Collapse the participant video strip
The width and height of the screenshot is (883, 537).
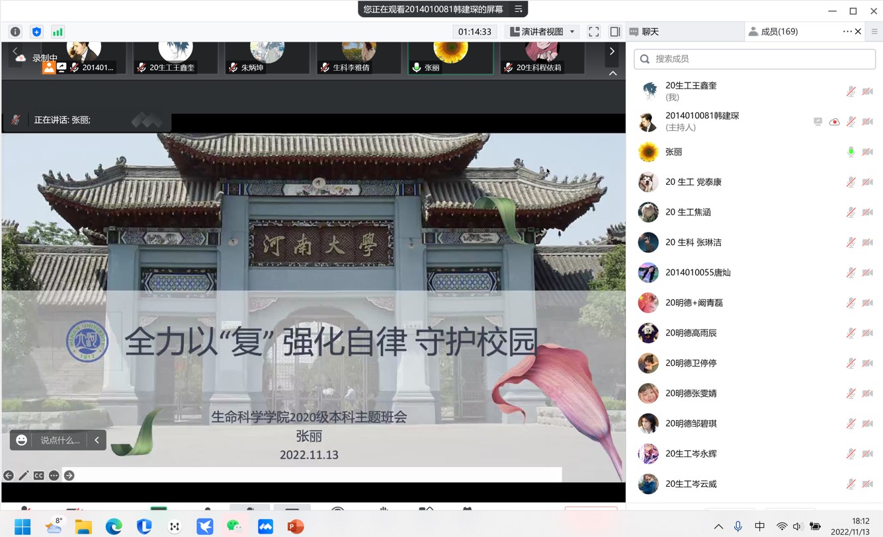[612, 73]
